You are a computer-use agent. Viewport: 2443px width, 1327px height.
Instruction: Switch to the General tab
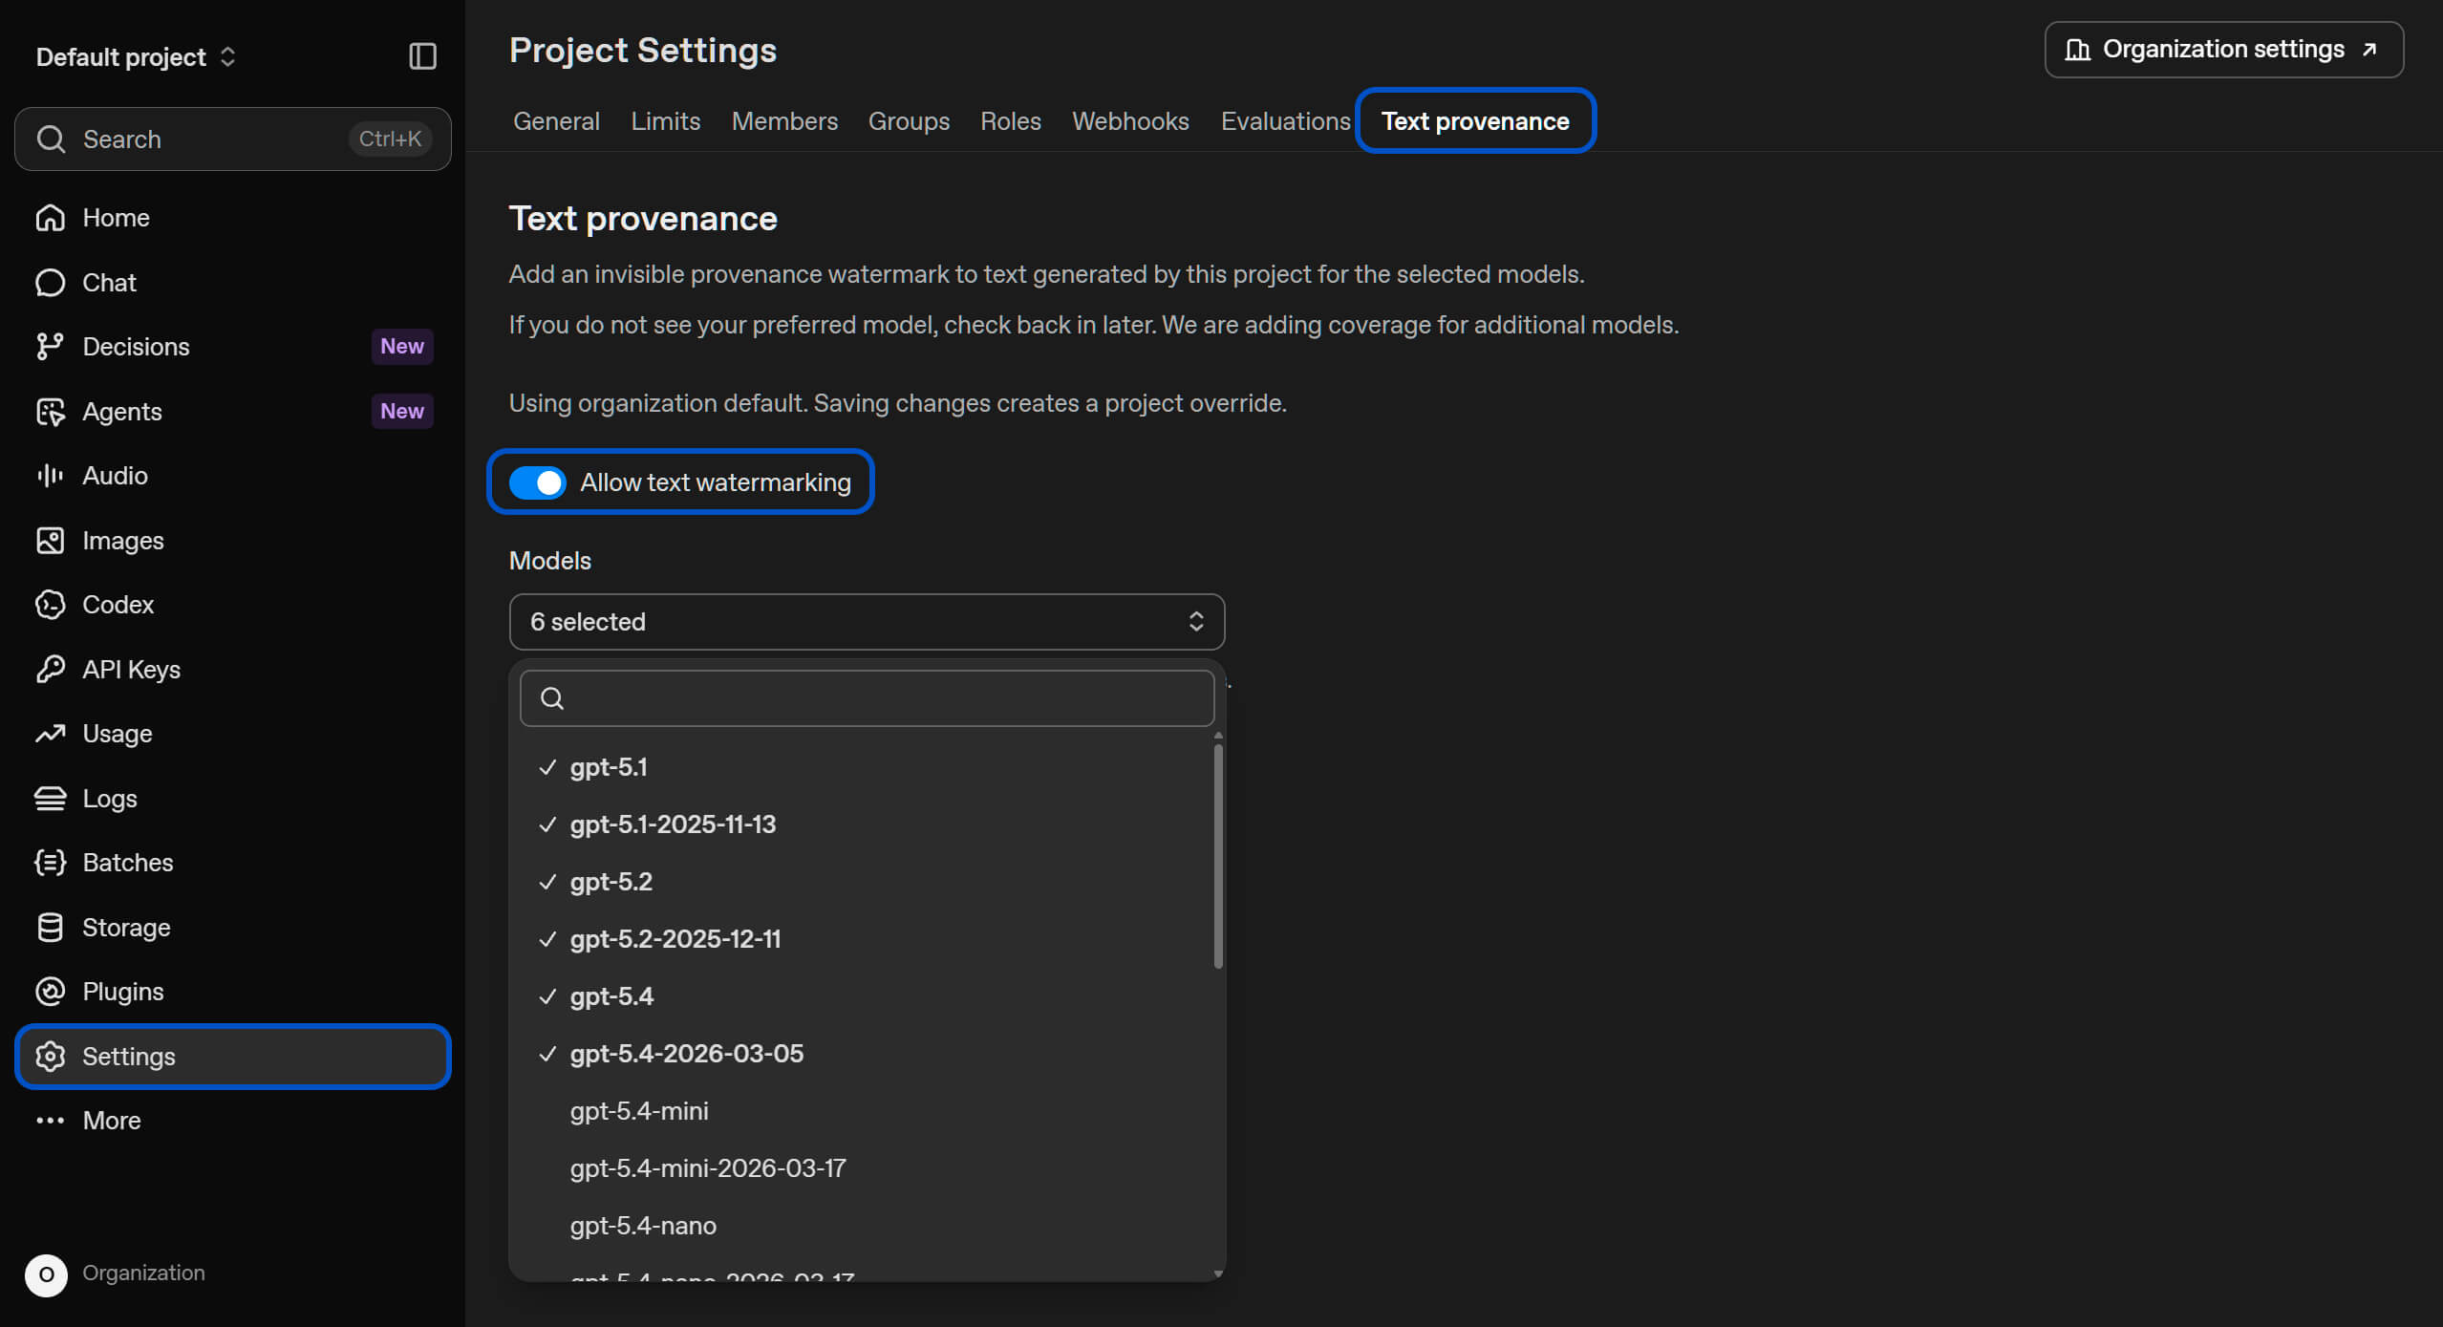(x=556, y=121)
